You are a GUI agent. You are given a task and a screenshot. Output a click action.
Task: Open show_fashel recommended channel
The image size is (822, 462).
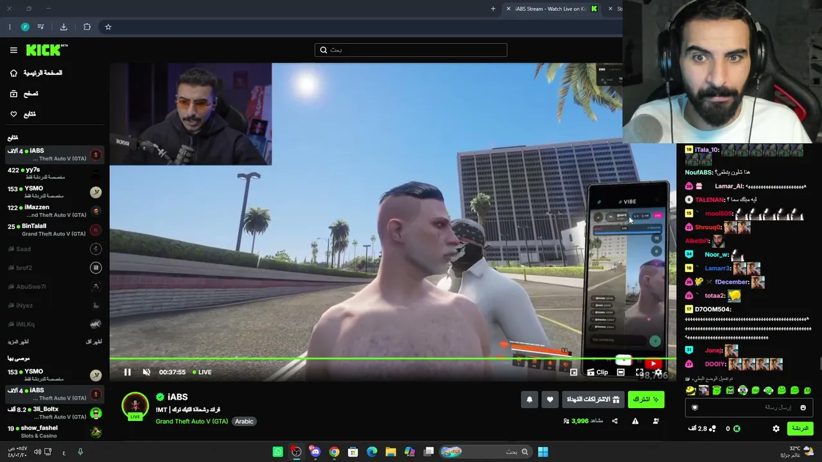point(54,431)
